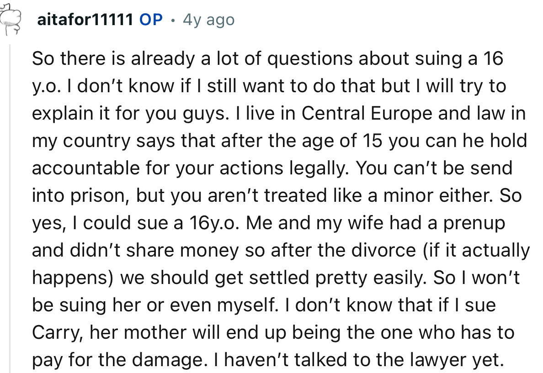Screen dimensions: 543x373
Task: Click the dot separator before the timestamp
Action: pos(173,20)
